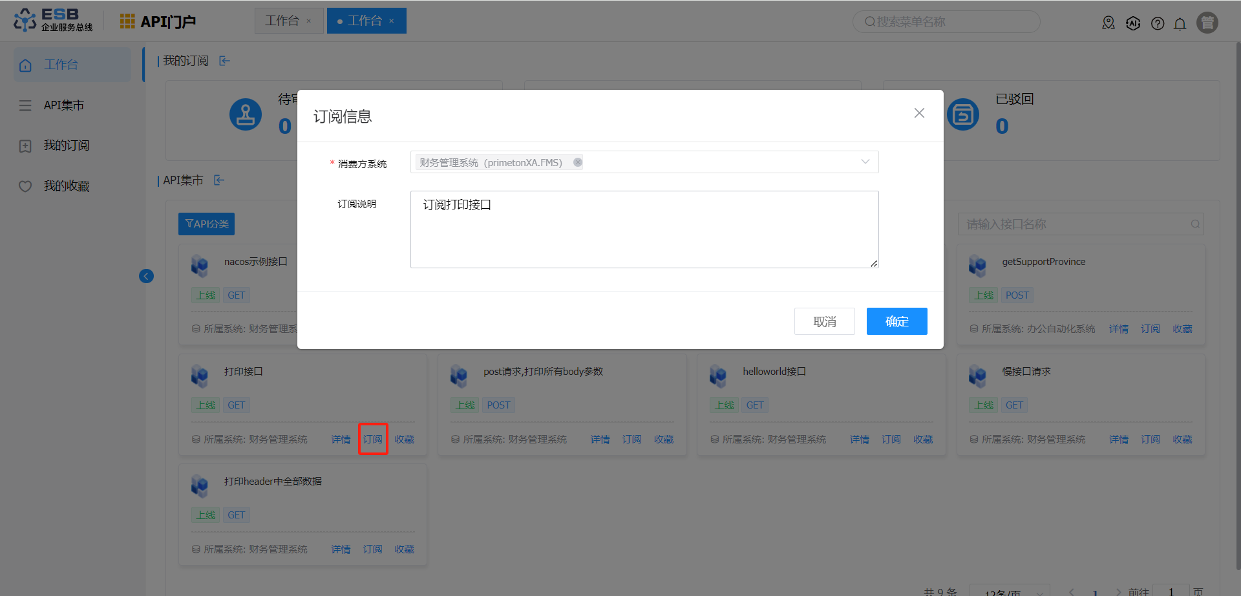1241x596 pixels.
Task: Focus the 搜索菜单名称 search box
Action: click(950, 22)
